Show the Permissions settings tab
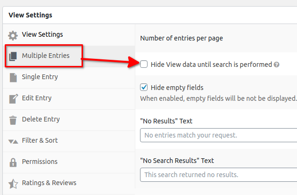The width and height of the screenshot is (297, 195). (40, 162)
